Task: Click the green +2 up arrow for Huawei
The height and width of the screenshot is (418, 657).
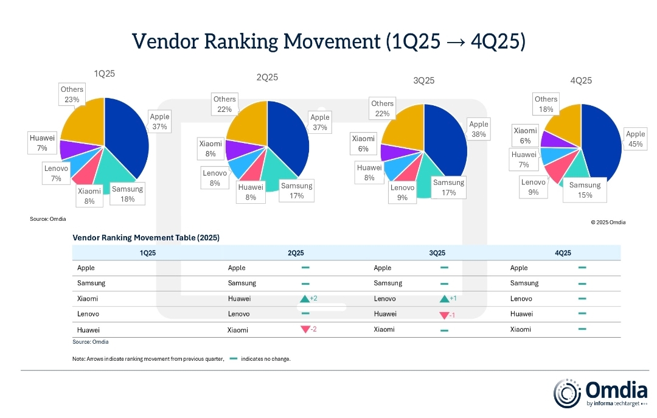Action: (x=305, y=299)
